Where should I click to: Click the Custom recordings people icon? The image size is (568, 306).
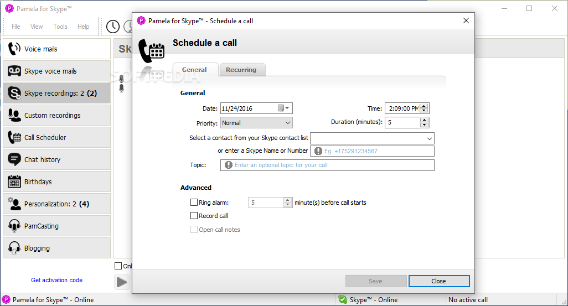(x=14, y=115)
